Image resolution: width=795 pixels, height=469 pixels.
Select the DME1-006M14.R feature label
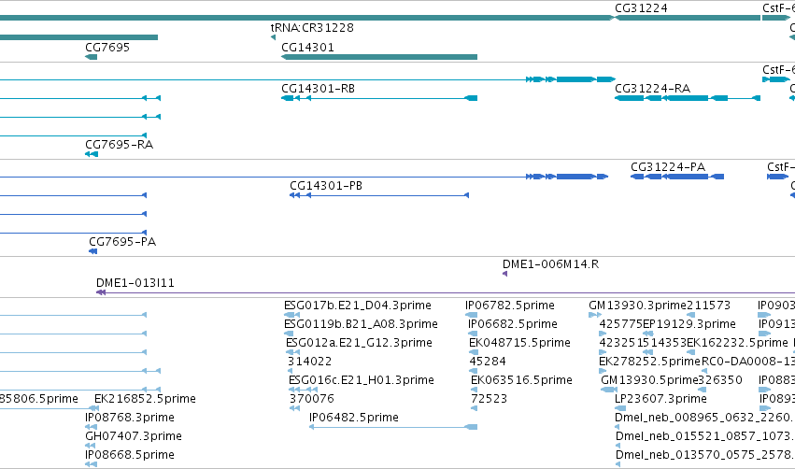point(550,264)
